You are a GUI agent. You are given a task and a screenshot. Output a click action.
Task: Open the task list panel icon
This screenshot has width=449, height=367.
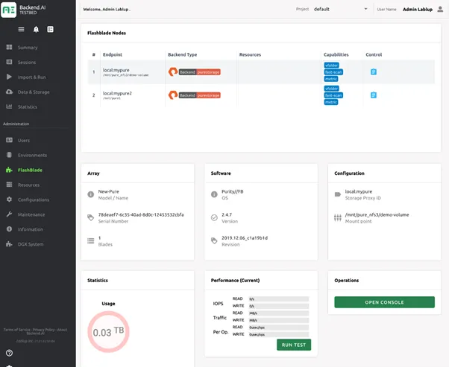click(51, 29)
